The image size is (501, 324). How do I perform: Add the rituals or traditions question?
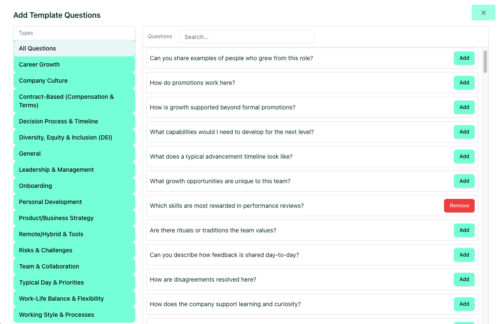pyautogui.click(x=464, y=230)
